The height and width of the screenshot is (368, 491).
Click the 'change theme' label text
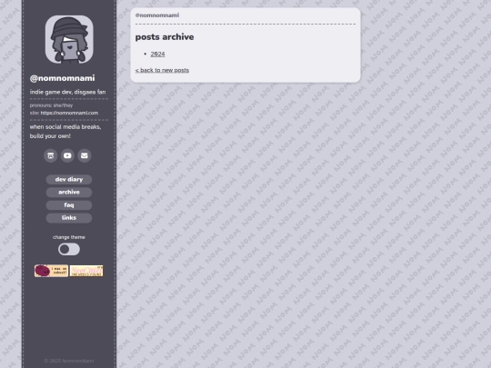coord(69,237)
